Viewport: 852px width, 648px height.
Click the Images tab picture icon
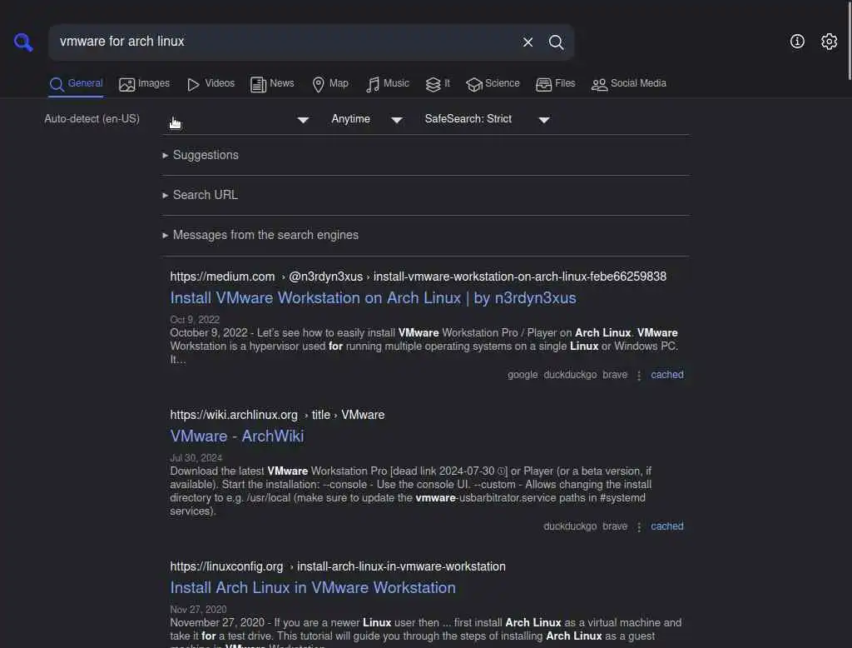click(x=126, y=84)
